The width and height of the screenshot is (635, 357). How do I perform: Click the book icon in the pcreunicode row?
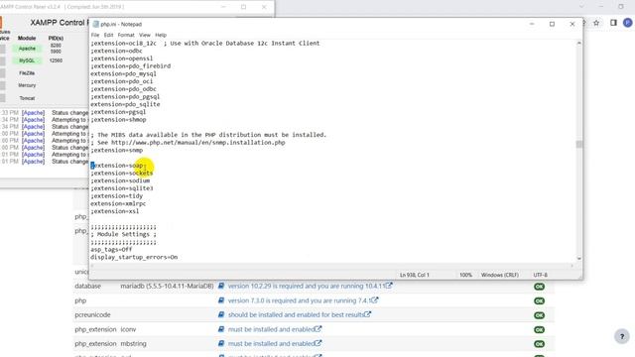tap(221, 314)
